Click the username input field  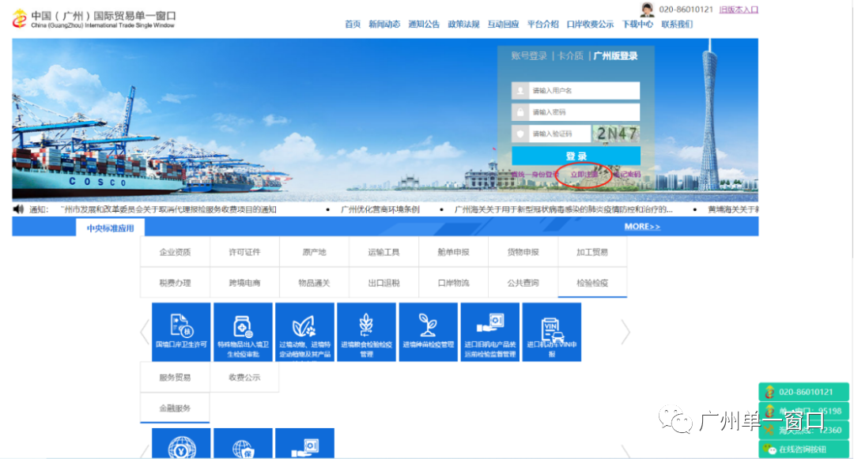click(x=584, y=91)
